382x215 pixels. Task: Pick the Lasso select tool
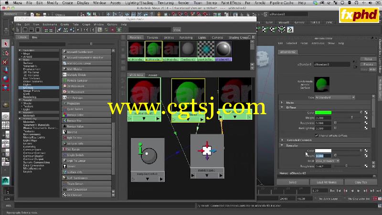tap(6, 53)
